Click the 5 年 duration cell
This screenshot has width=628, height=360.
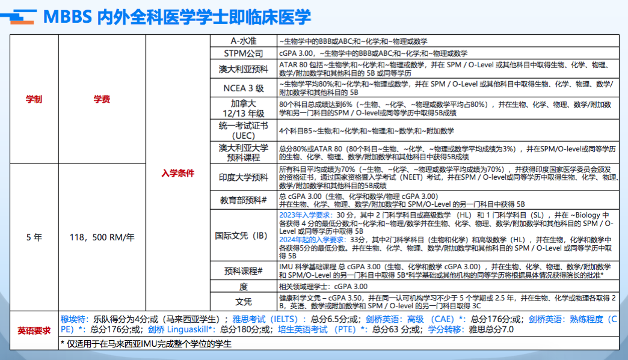(34, 237)
